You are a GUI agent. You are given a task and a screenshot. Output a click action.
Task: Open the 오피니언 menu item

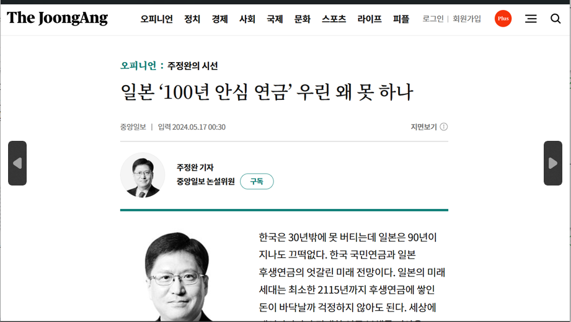tap(156, 19)
